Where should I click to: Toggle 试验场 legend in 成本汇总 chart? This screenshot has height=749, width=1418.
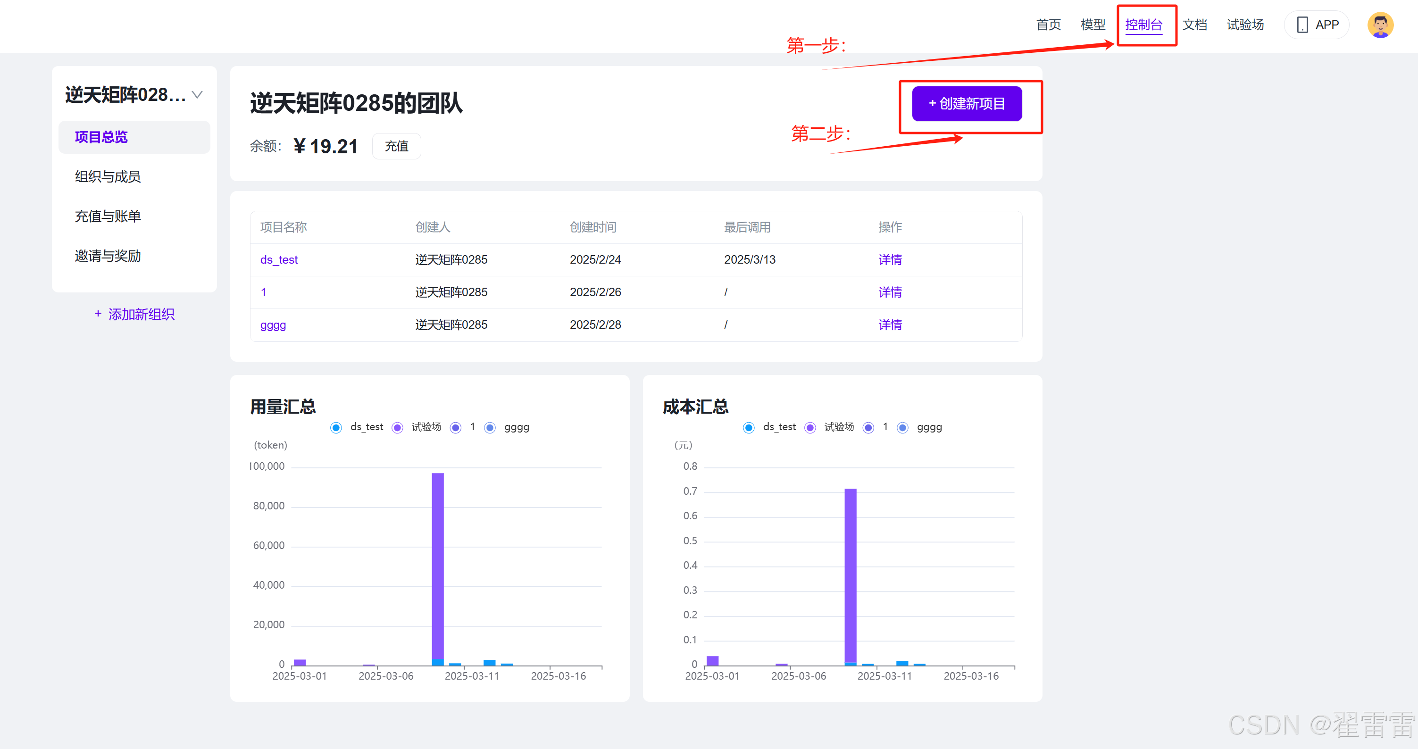point(830,427)
